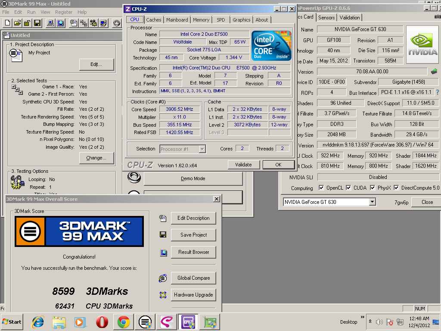Click the Intel Core 2 Duo logo
The height and width of the screenshot is (331, 441).
pos(271,46)
